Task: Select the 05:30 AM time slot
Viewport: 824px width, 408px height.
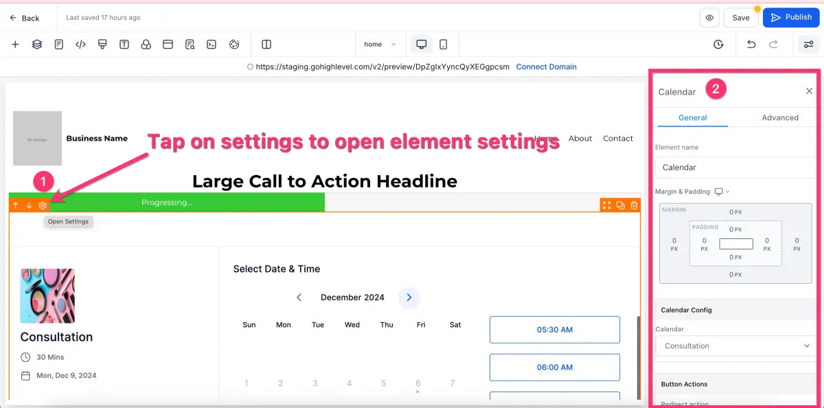Action: click(555, 330)
